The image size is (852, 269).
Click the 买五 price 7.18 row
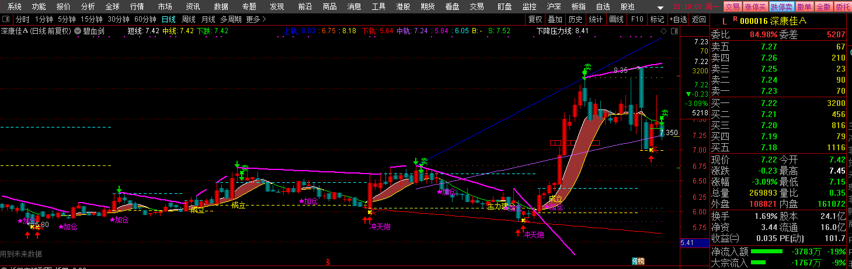pyautogui.click(x=779, y=147)
